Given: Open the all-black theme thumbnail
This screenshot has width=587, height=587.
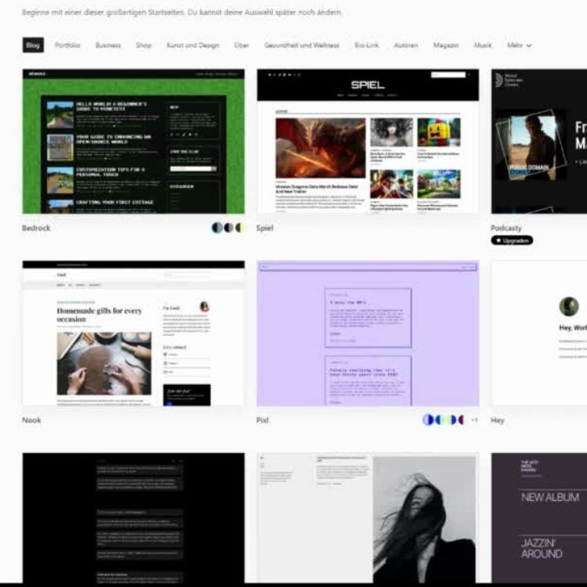Looking at the screenshot, I should [134, 518].
